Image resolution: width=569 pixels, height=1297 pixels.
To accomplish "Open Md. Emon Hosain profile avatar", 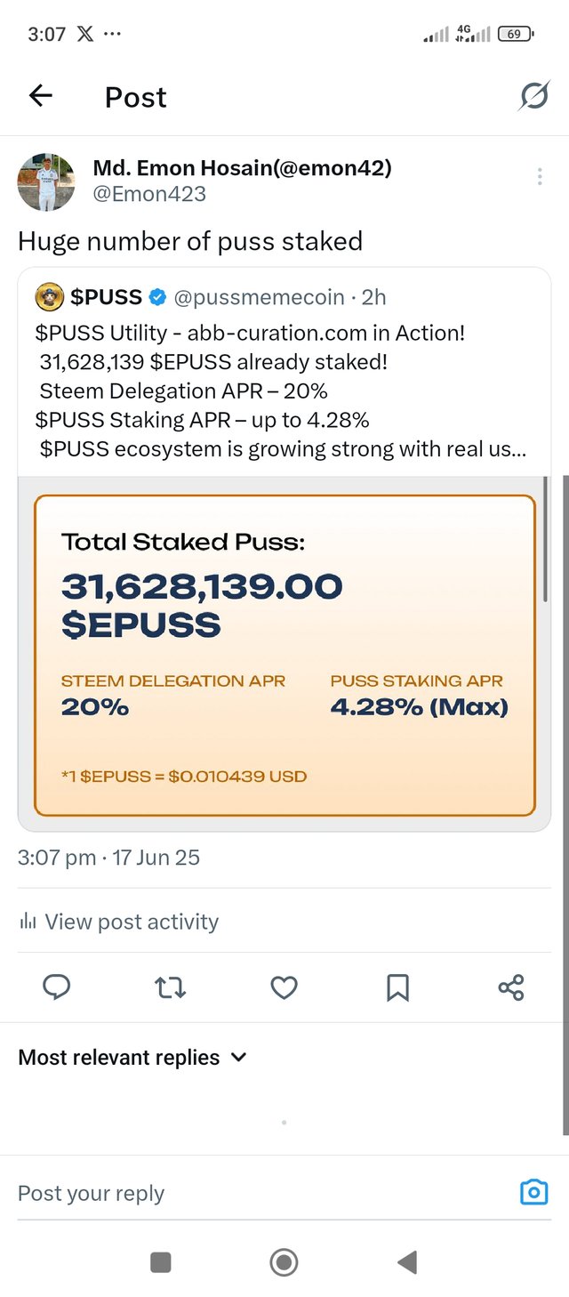I will click(46, 181).
